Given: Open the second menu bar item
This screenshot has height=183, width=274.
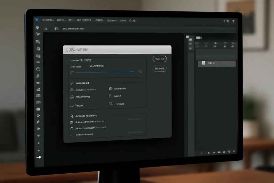Looking at the screenshot, I should click(61, 20).
